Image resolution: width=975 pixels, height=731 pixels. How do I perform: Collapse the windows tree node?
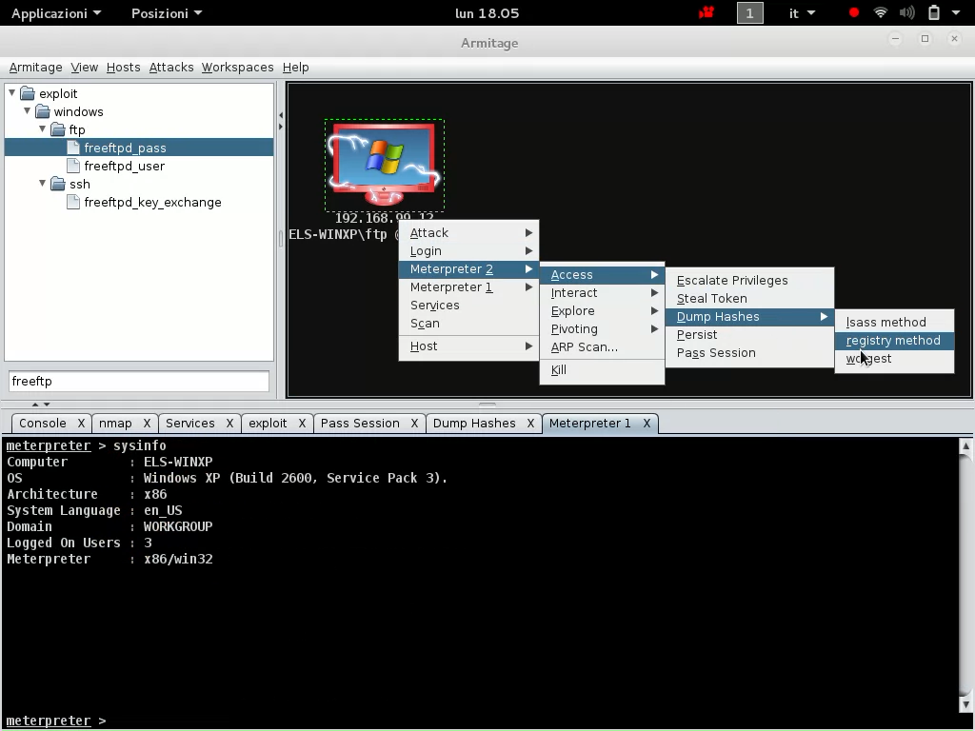click(x=27, y=111)
